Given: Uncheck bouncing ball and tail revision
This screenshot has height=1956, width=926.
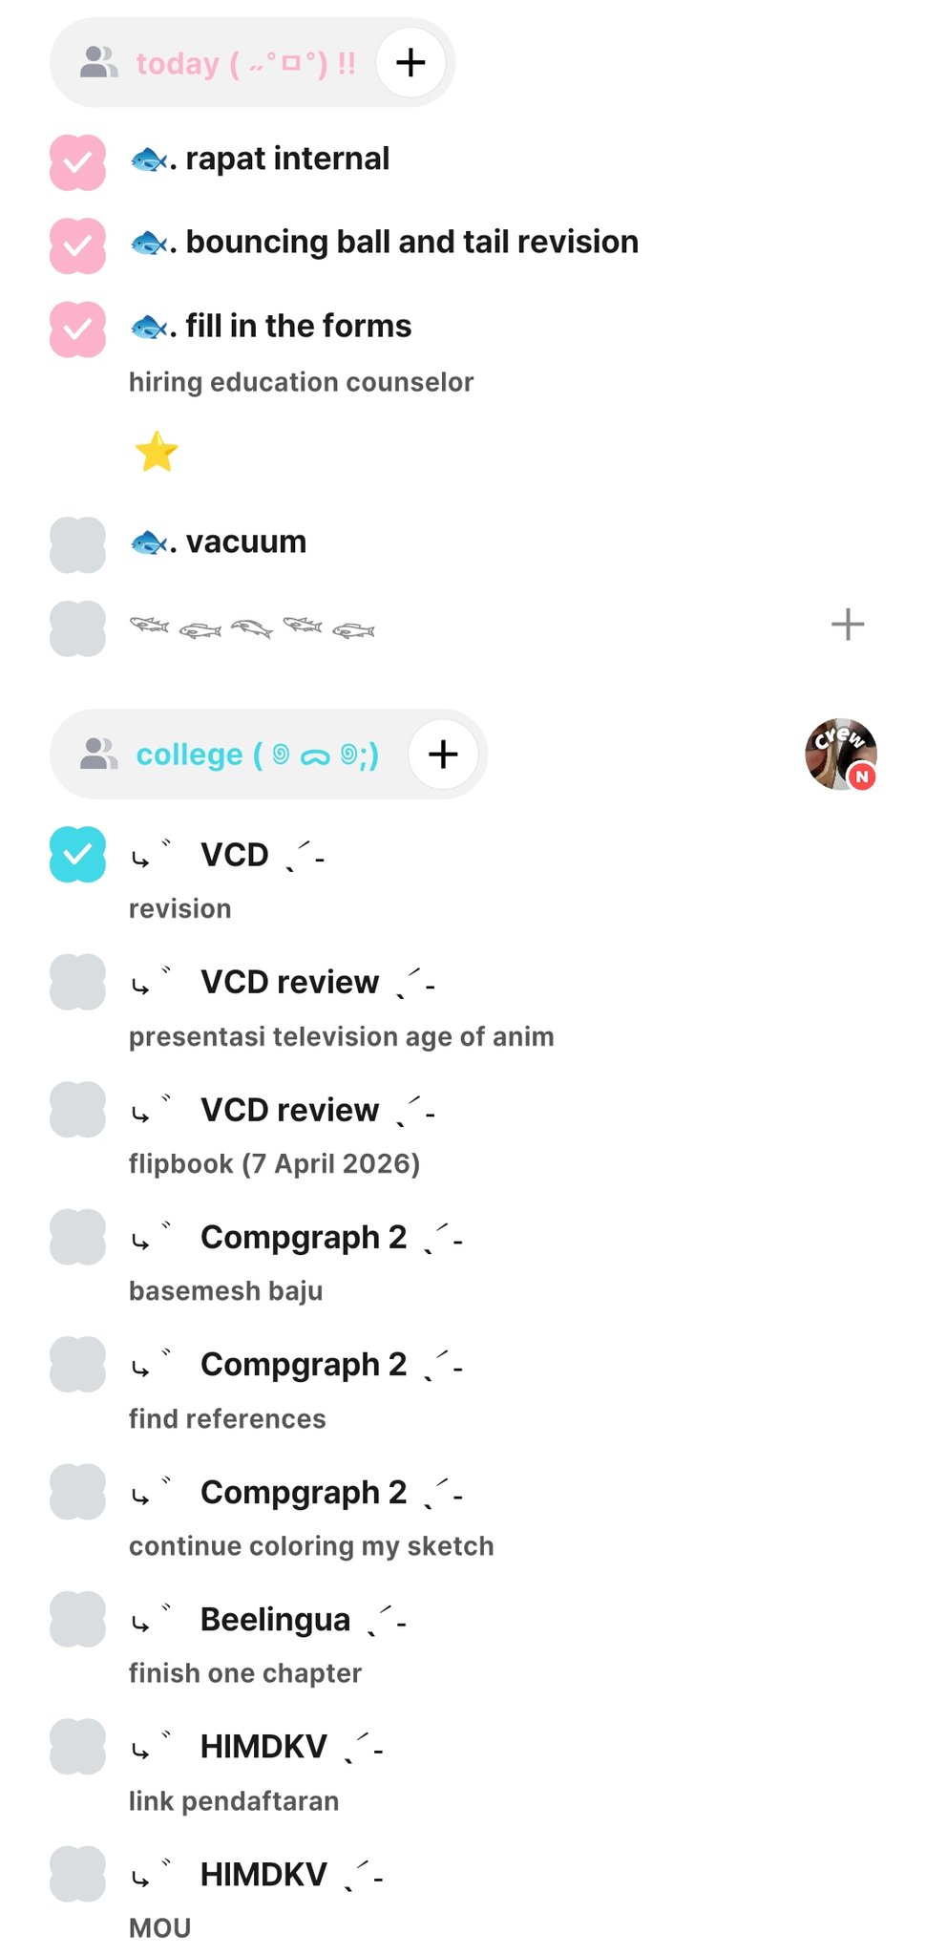Looking at the screenshot, I should (x=77, y=245).
